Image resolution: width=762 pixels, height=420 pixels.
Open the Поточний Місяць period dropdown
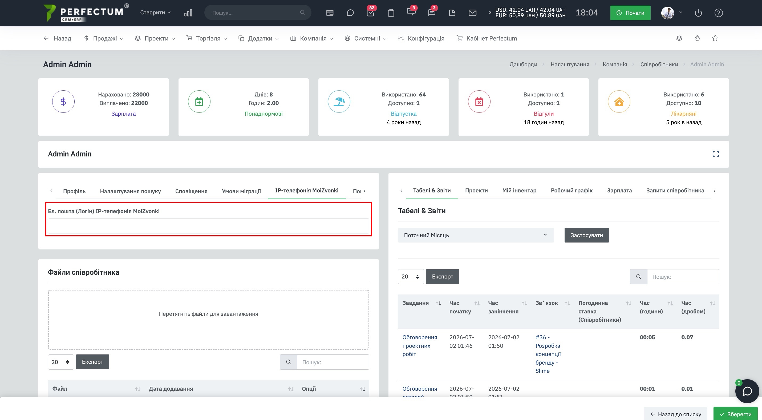pos(475,235)
